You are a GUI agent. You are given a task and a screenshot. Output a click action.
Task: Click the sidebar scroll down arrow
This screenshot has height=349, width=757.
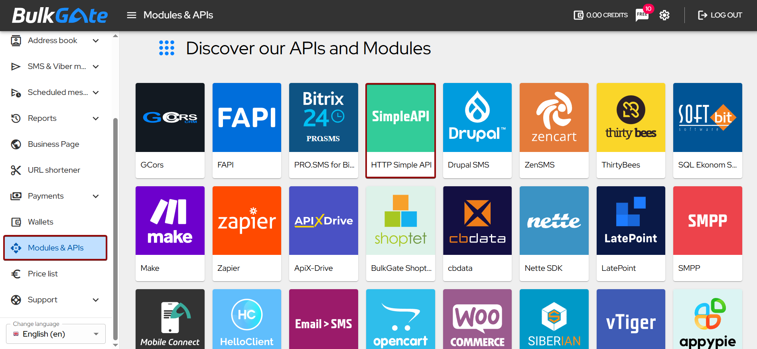(115, 345)
